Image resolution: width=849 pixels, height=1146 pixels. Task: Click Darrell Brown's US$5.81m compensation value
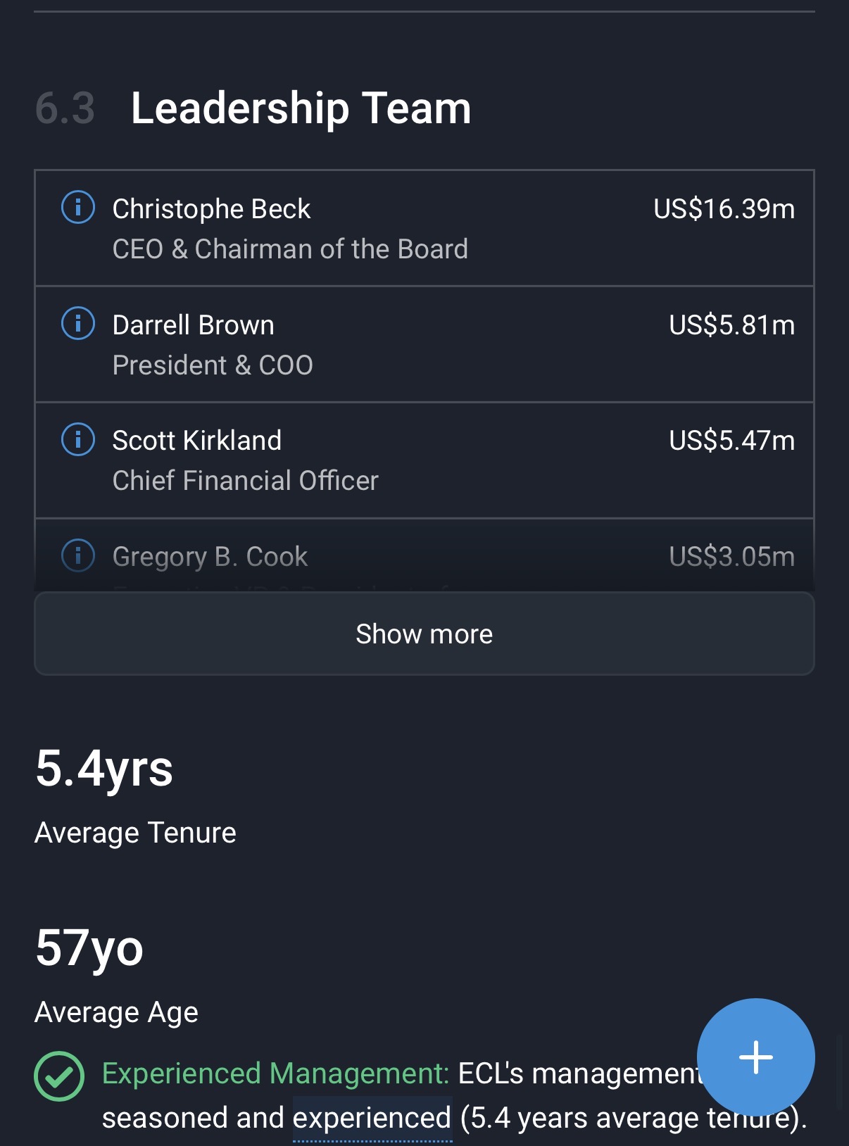point(731,325)
